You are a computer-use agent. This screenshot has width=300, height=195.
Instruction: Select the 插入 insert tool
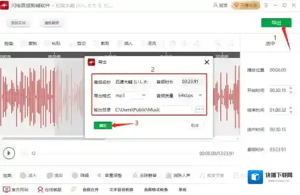pos(125,44)
